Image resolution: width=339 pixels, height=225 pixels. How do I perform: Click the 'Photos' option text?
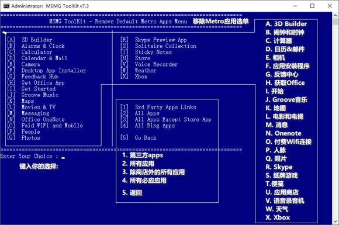pos(31,138)
